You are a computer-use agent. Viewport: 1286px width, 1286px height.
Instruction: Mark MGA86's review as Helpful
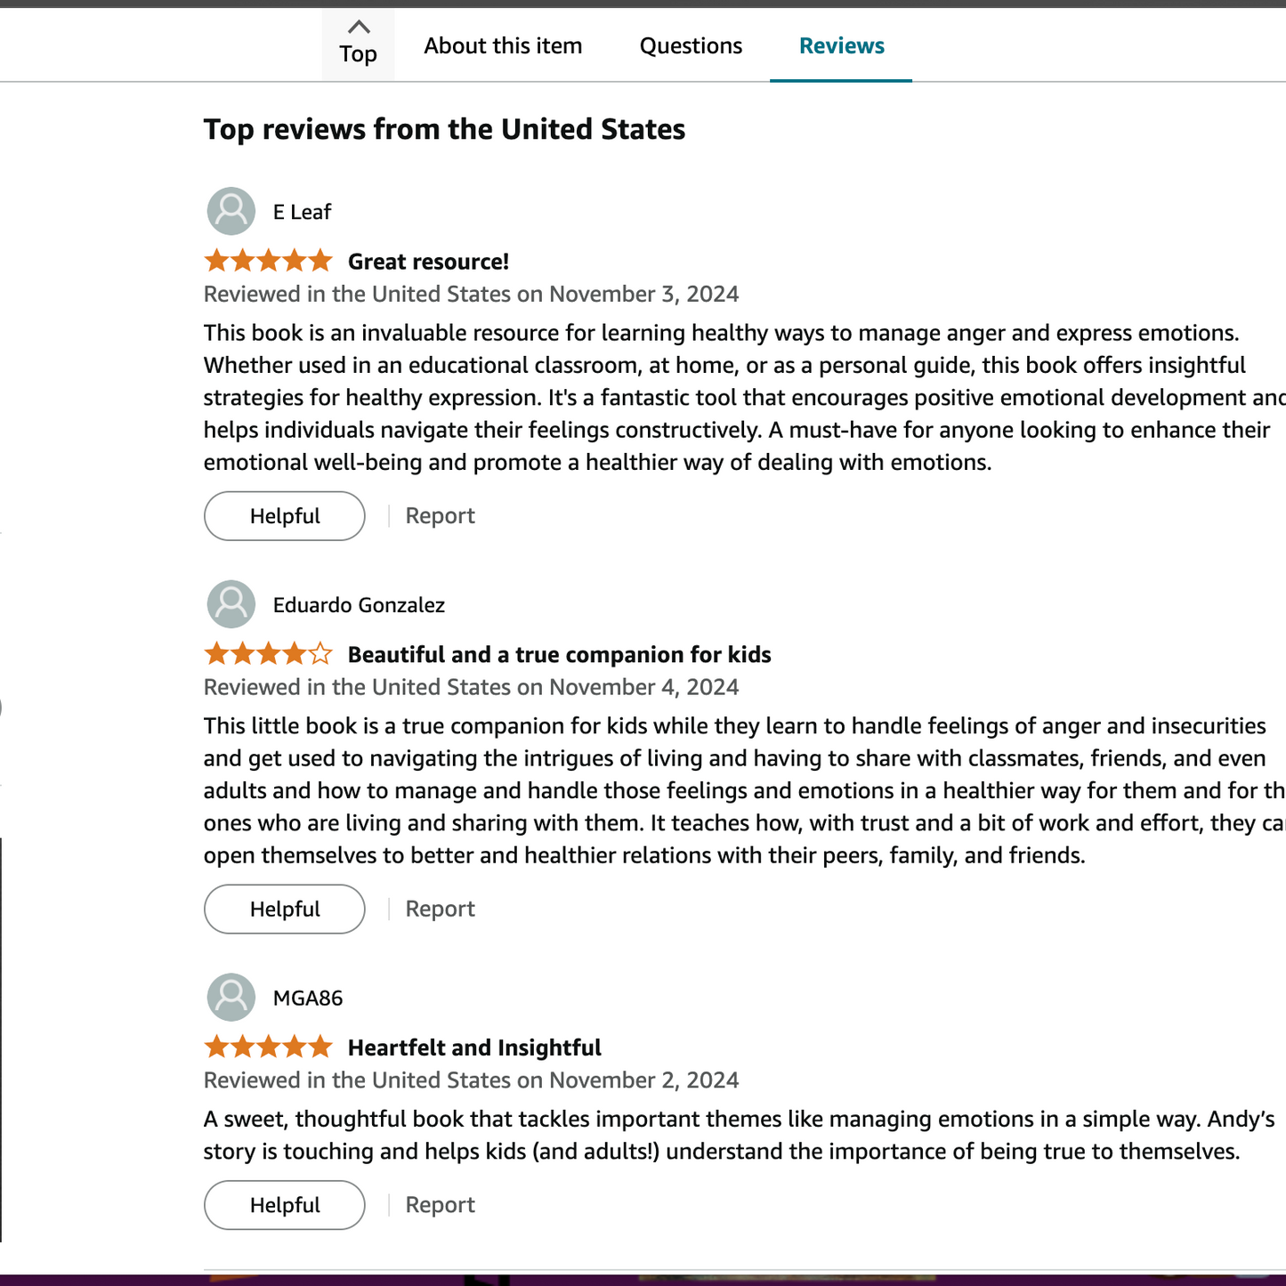click(285, 1205)
